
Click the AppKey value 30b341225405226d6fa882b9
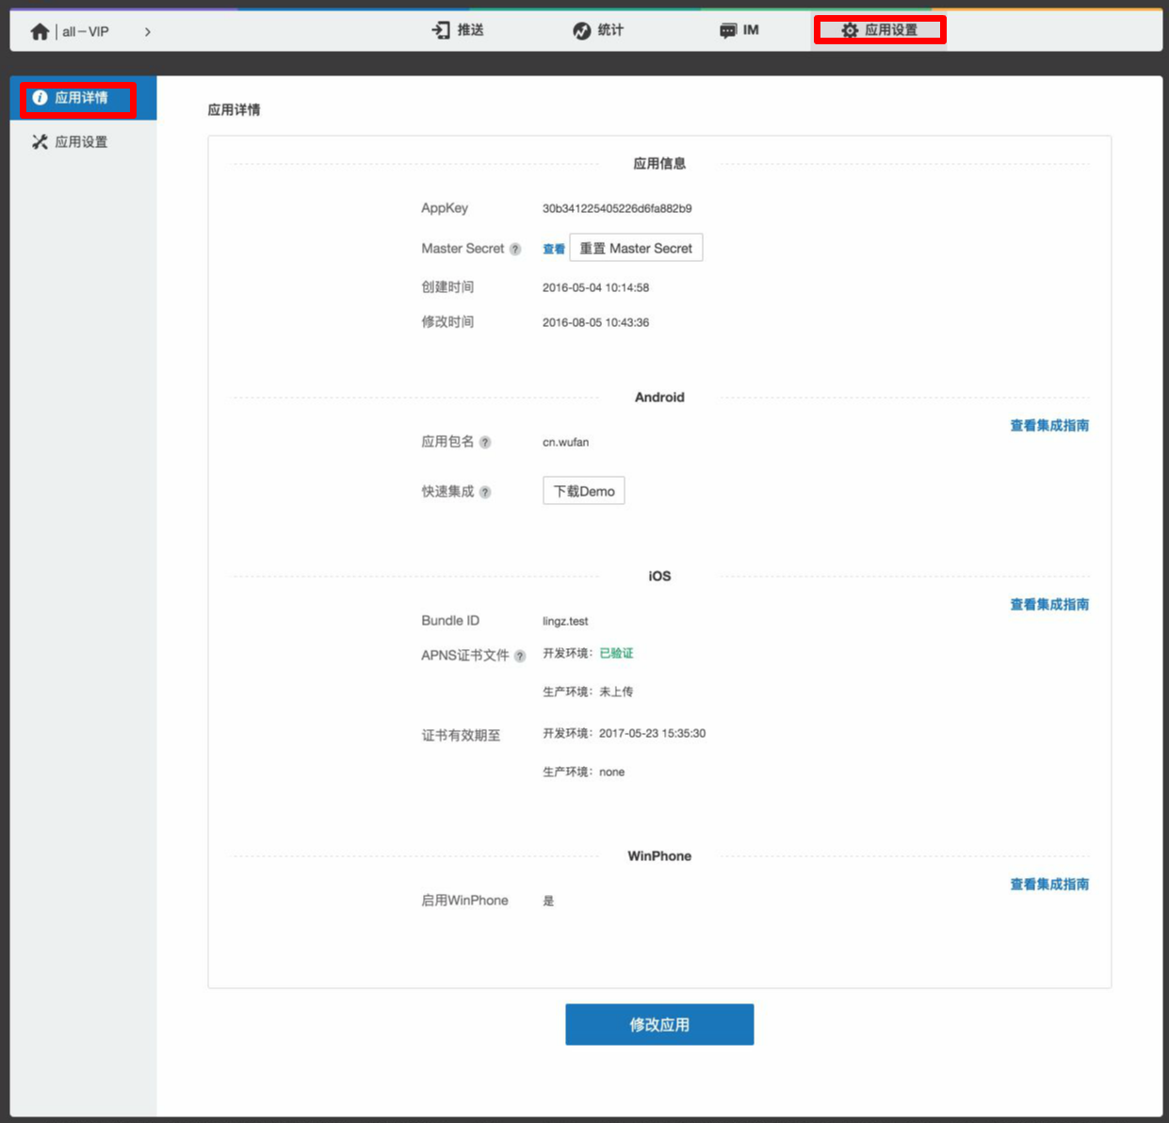click(x=617, y=208)
